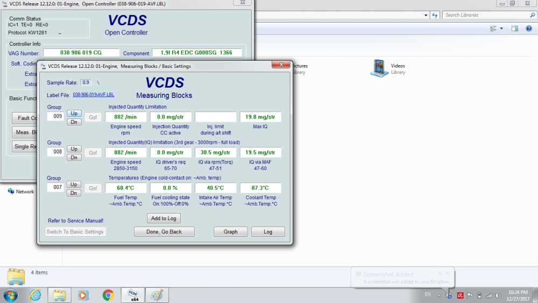The width and height of the screenshot is (538, 303).
Task: Select the Group 009 number field
Action: pyautogui.click(x=55, y=116)
